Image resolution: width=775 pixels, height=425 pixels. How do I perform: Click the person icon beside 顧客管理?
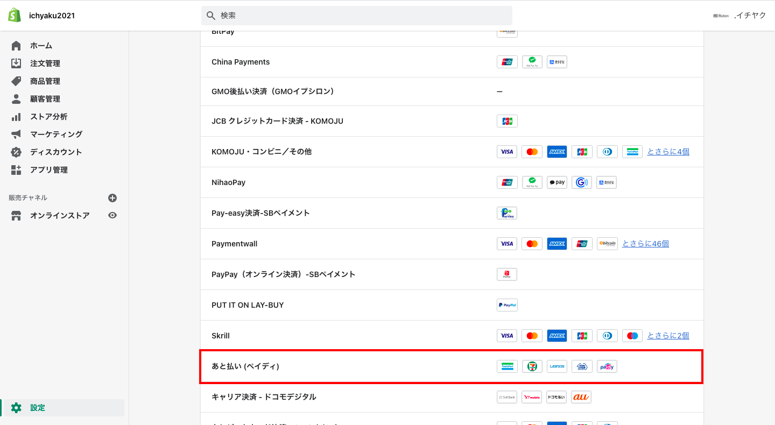(x=16, y=99)
